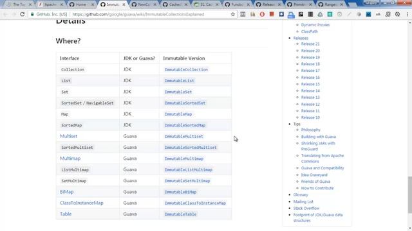Viewport: 412px width, 231px height.
Task: Open the ClassPath sidebar link
Action: [x=310, y=31]
